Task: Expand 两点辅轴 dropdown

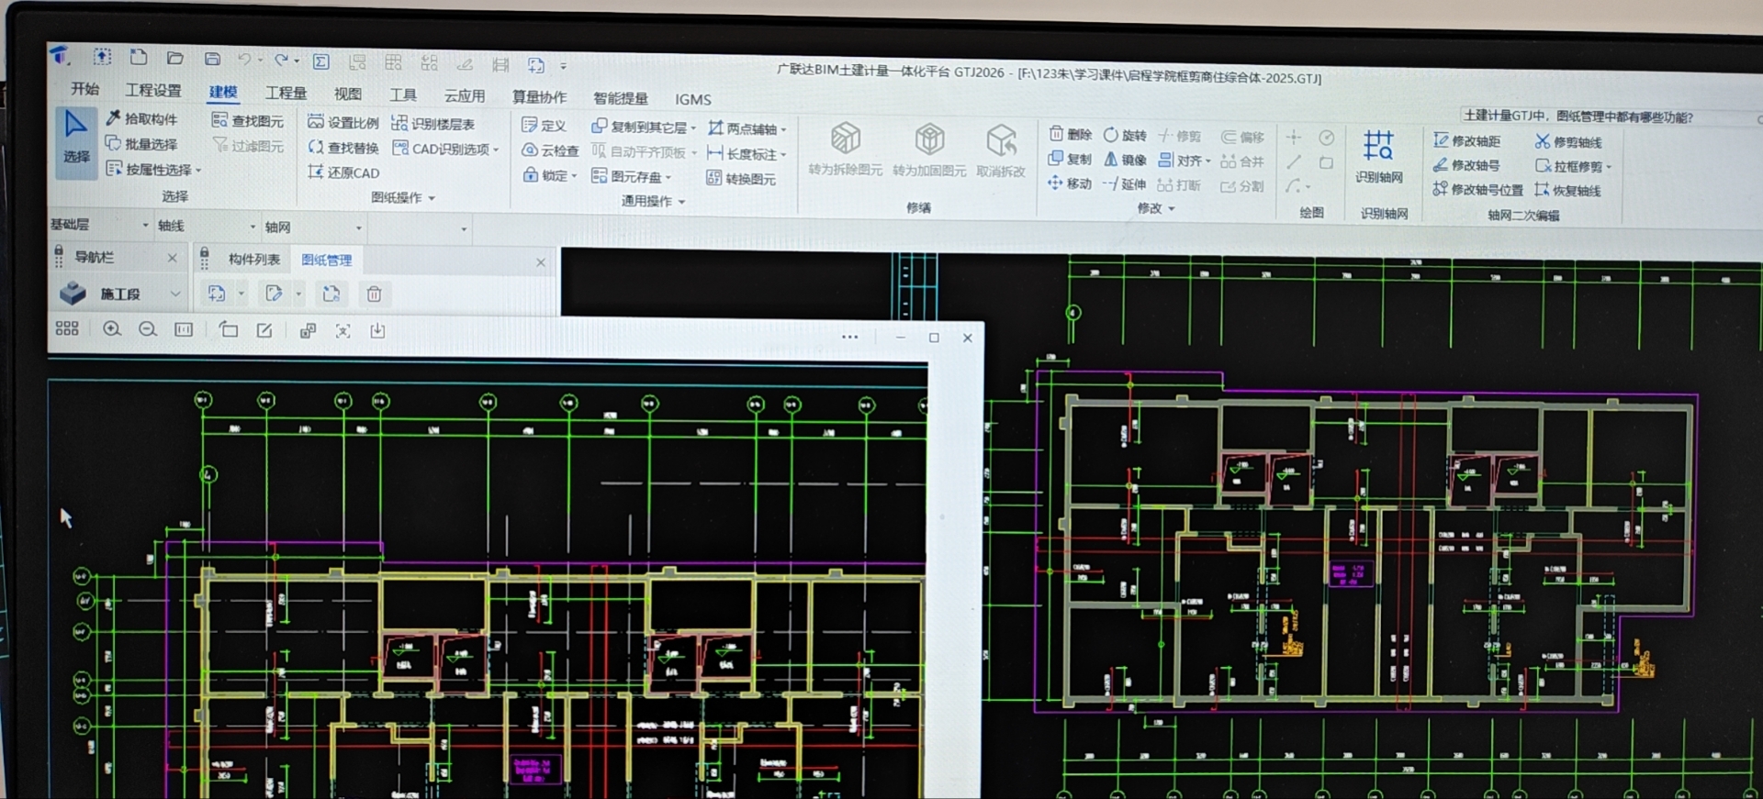Action: pos(783,129)
